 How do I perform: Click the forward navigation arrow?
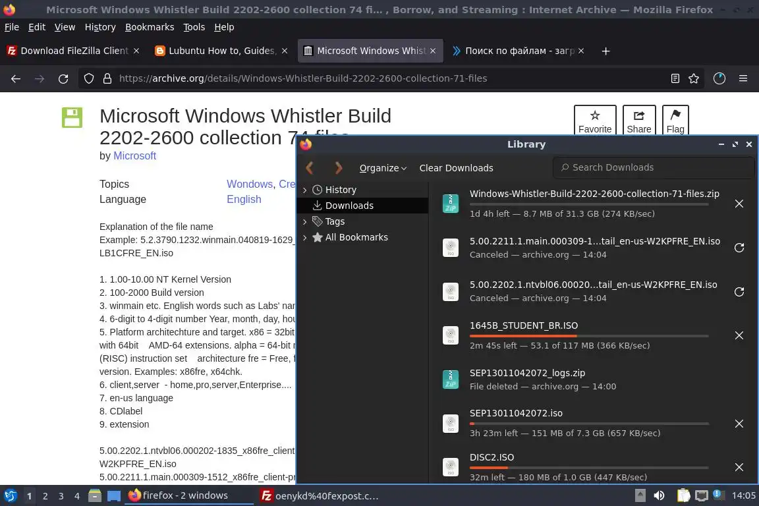[x=40, y=78]
